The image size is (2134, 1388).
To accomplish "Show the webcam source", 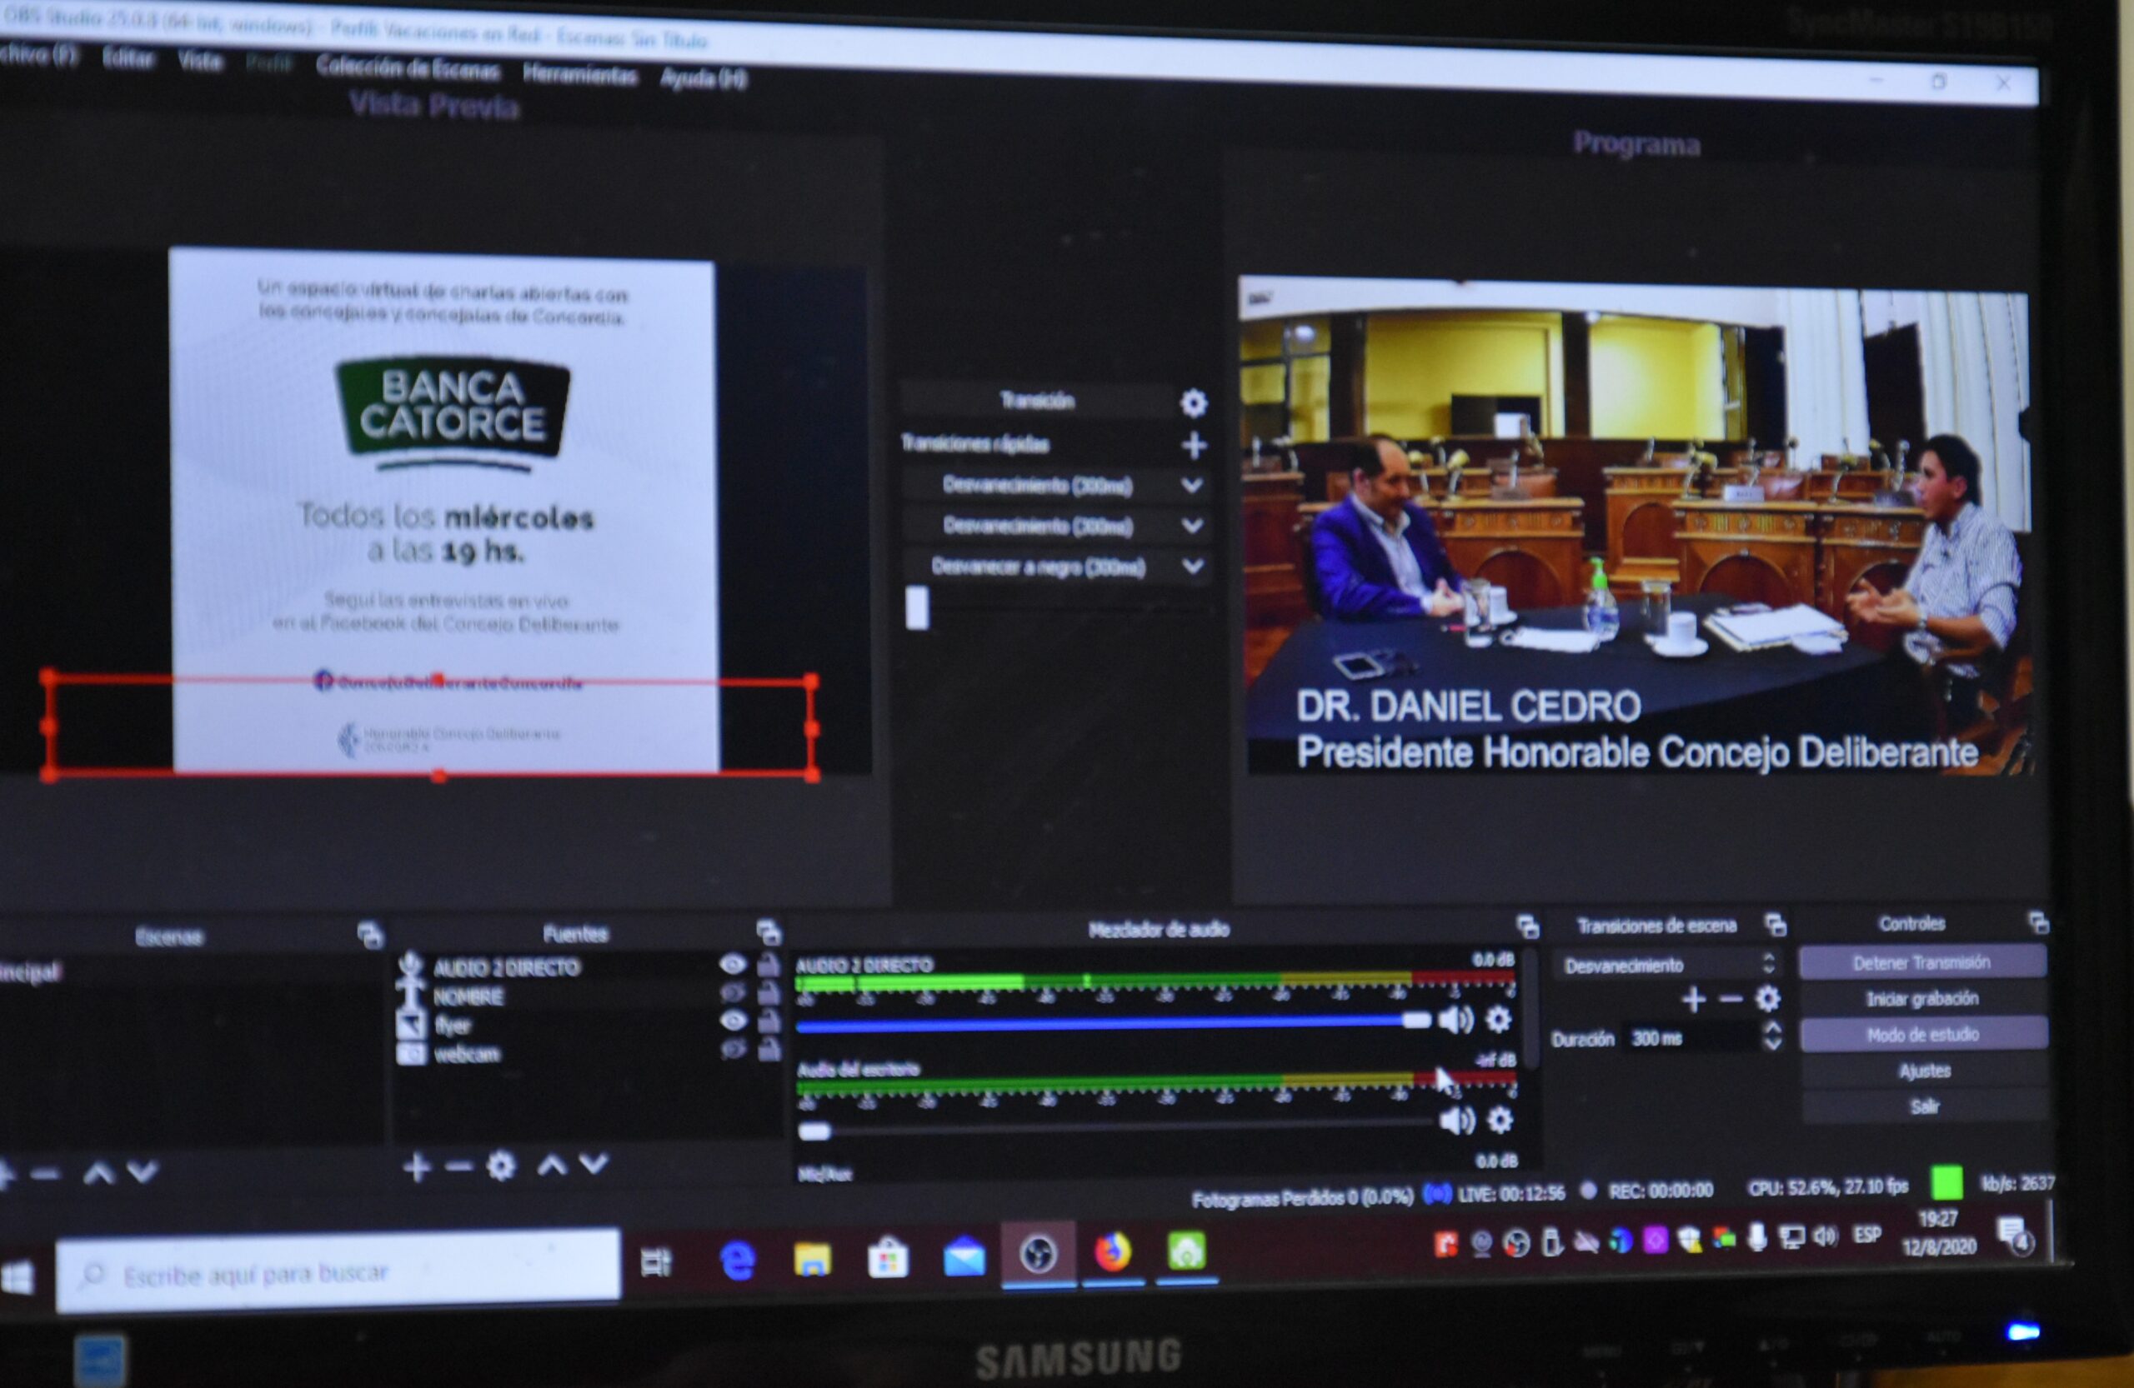I will tap(733, 1048).
